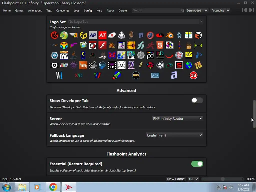The height and width of the screenshot is (192, 256).
Task: Select the red Flash logo icon
Action: click(x=102, y=45)
